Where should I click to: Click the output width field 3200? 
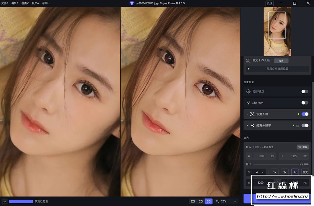(260, 183)
